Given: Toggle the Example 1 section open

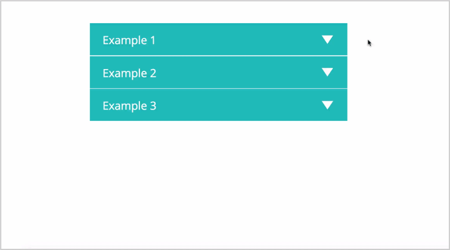Looking at the screenshot, I should [x=218, y=39].
